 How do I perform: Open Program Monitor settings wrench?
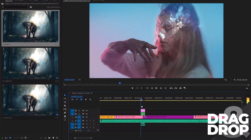click(235, 80)
